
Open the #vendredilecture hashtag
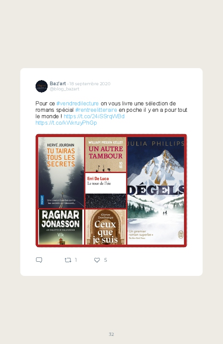tap(78, 103)
